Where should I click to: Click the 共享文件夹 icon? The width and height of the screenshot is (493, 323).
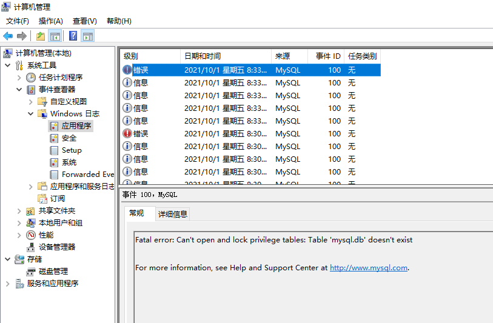(x=30, y=211)
